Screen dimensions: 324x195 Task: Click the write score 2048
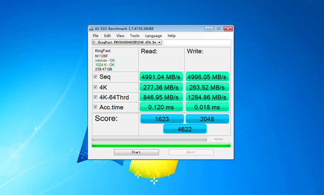point(207,119)
